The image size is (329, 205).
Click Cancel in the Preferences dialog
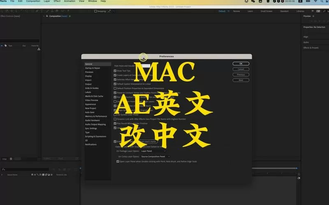241,69
